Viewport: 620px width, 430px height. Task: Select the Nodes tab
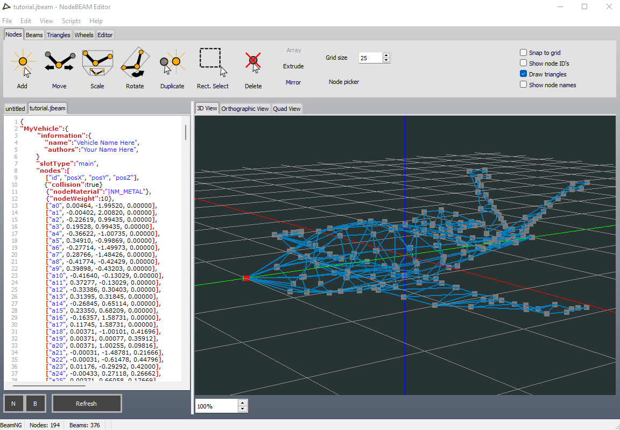pos(13,34)
